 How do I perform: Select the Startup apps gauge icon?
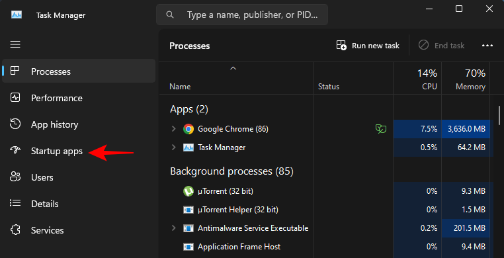(x=15, y=150)
